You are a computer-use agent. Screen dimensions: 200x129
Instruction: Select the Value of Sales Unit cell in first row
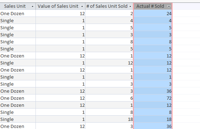60,13
